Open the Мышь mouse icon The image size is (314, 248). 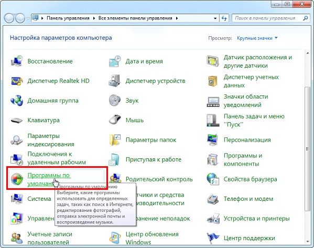point(115,120)
